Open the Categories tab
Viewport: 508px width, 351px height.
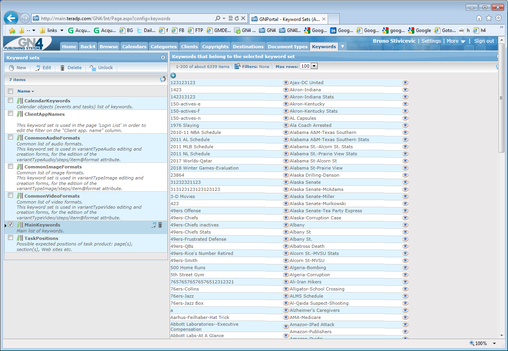164,47
